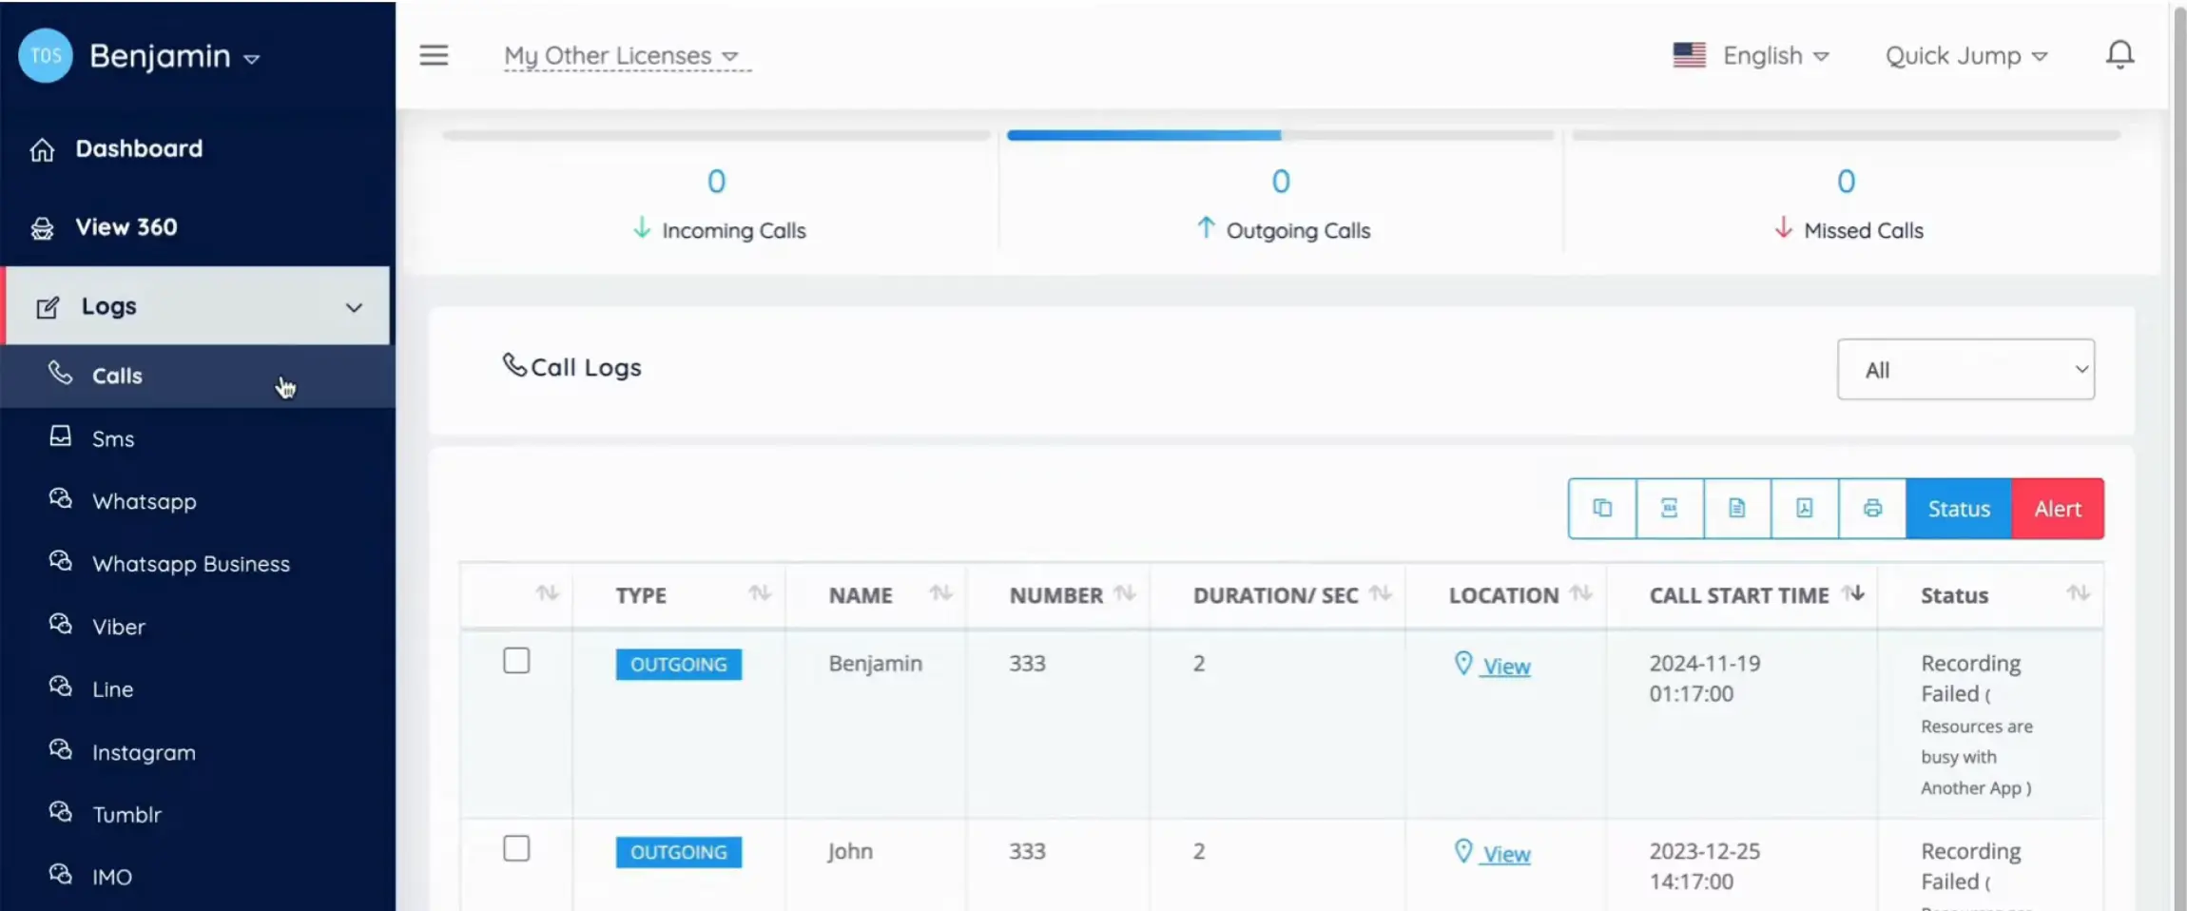Export table using the PDF icon
The height and width of the screenshot is (911, 2187).
coord(1804,509)
